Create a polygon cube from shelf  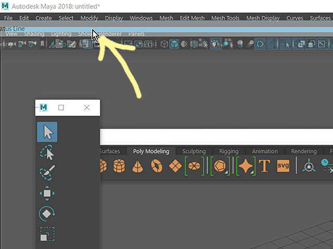click(x=103, y=166)
